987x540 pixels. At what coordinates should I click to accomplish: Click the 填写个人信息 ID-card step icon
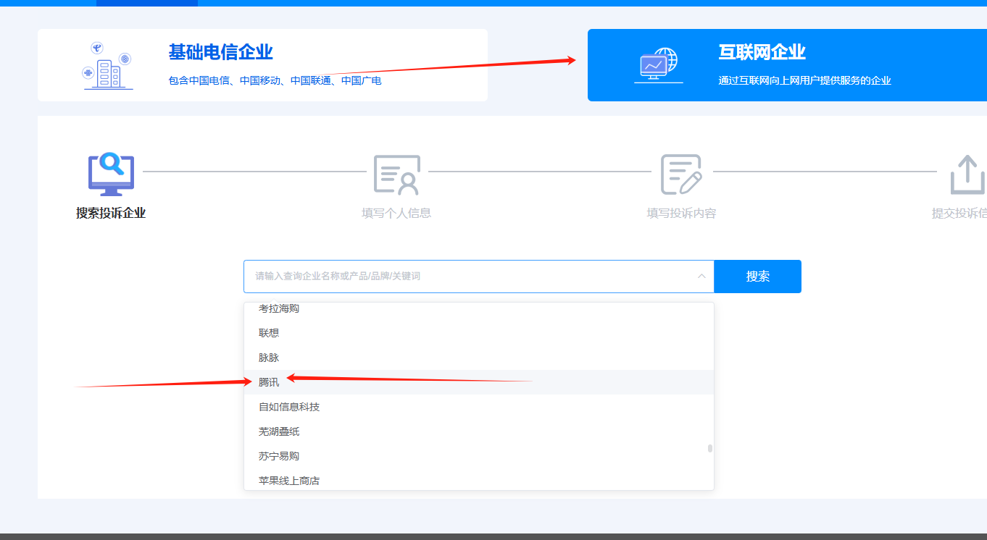pos(398,174)
